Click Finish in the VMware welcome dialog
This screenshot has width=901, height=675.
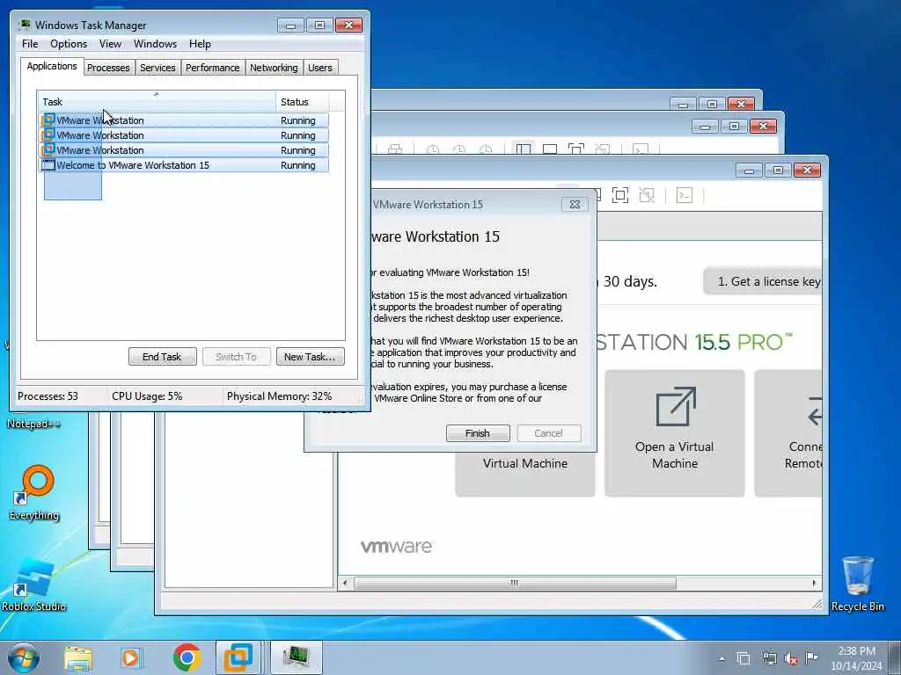point(478,432)
